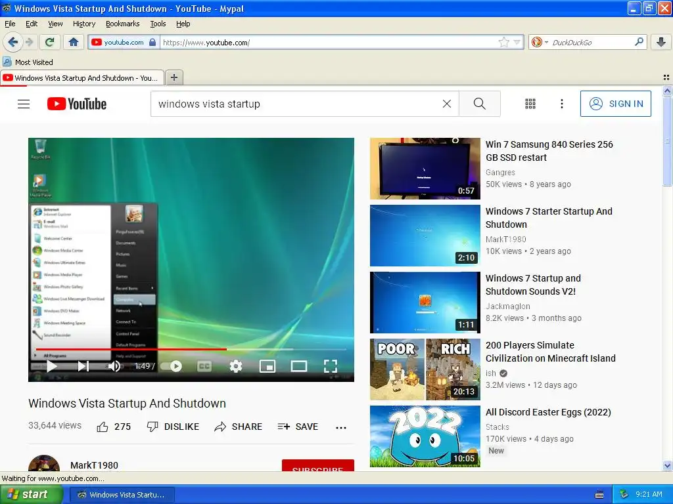Open the YouTube hamburger guide menu

pos(24,104)
